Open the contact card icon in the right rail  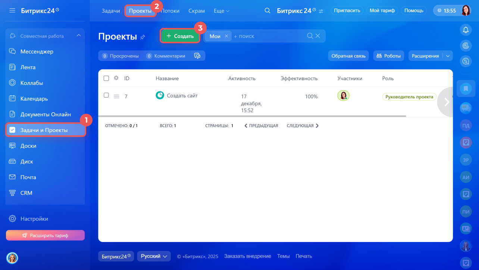tap(466, 228)
